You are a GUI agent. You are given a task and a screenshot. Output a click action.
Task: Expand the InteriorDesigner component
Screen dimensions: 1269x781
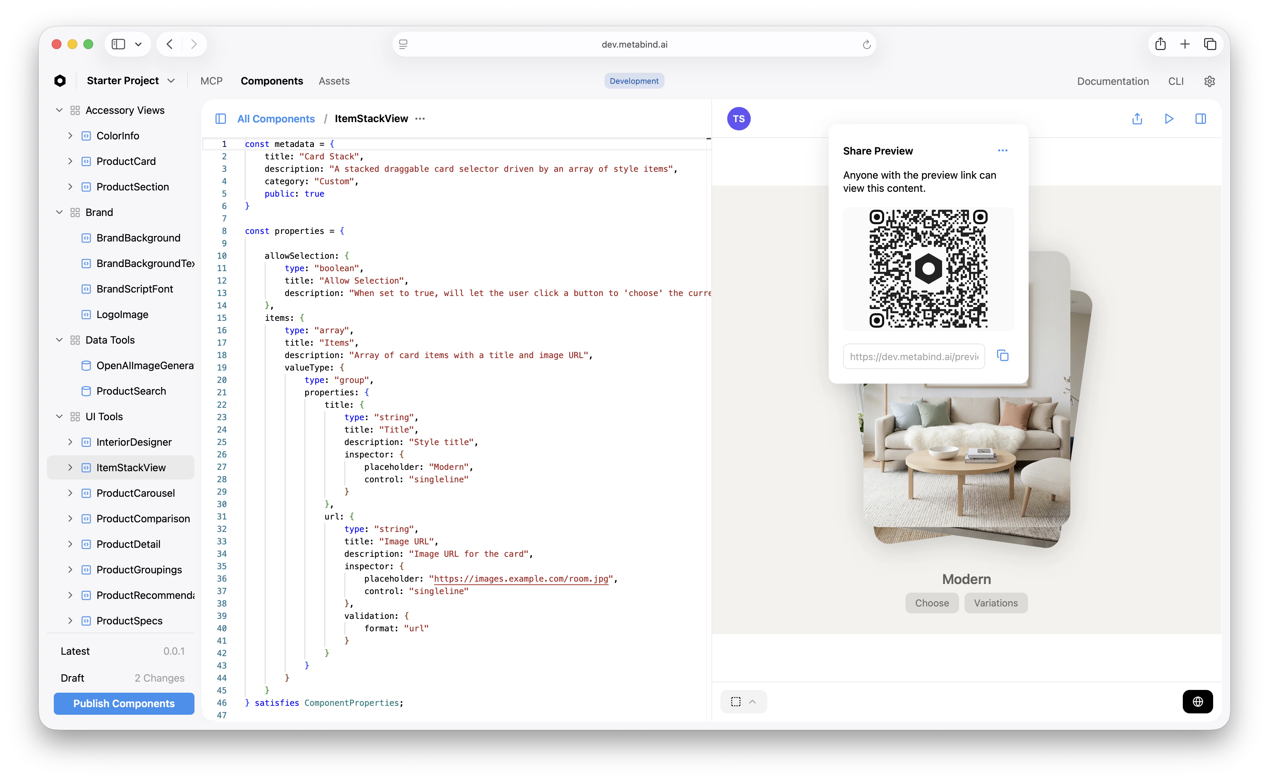point(70,442)
